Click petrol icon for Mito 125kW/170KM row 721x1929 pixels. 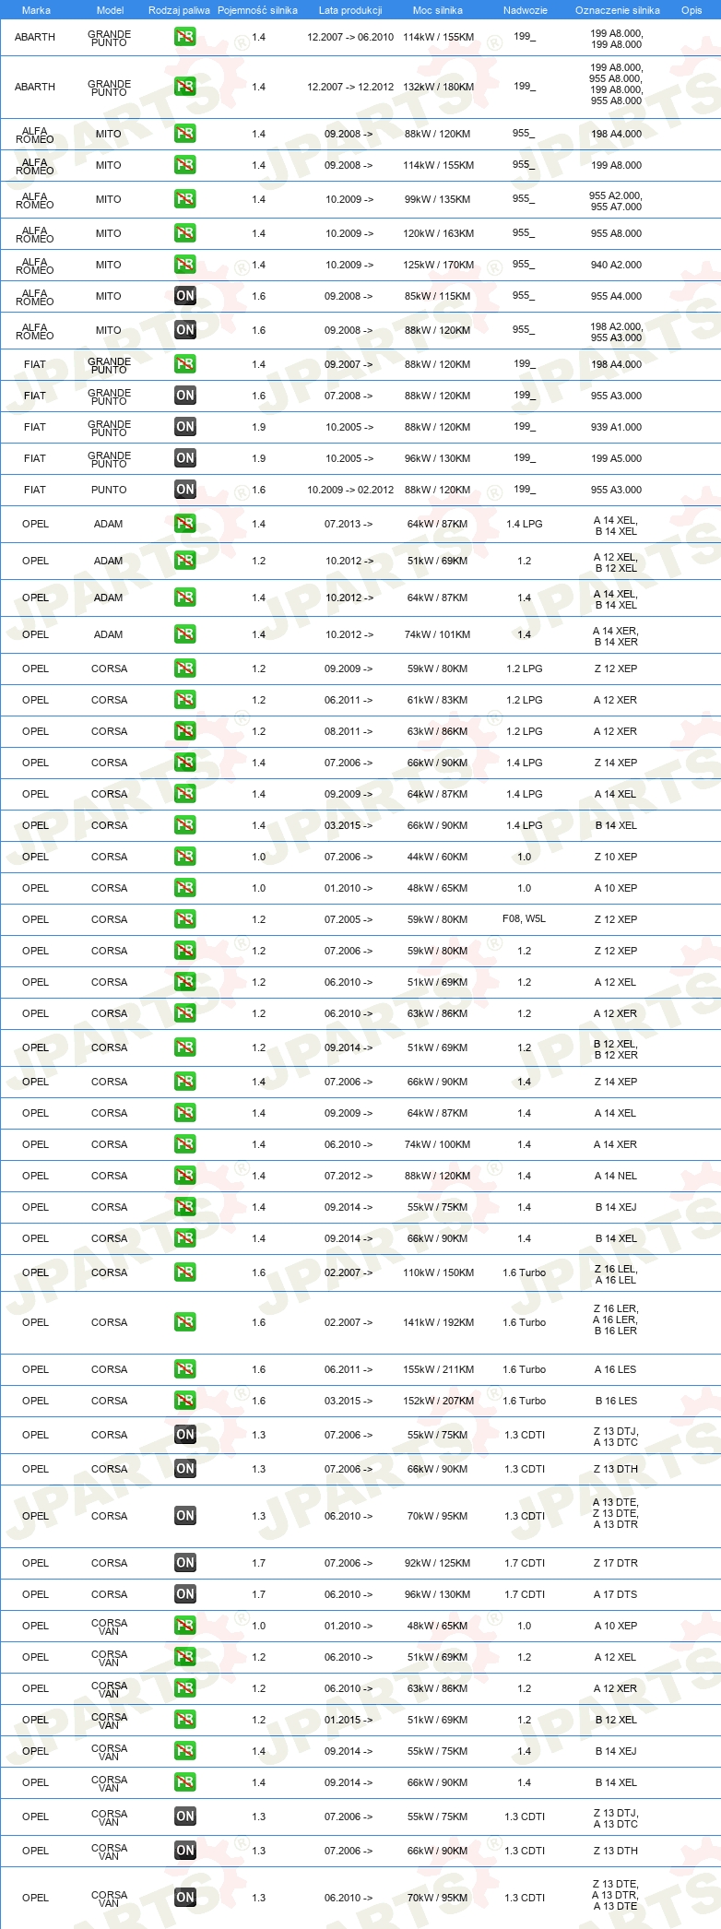(185, 265)
